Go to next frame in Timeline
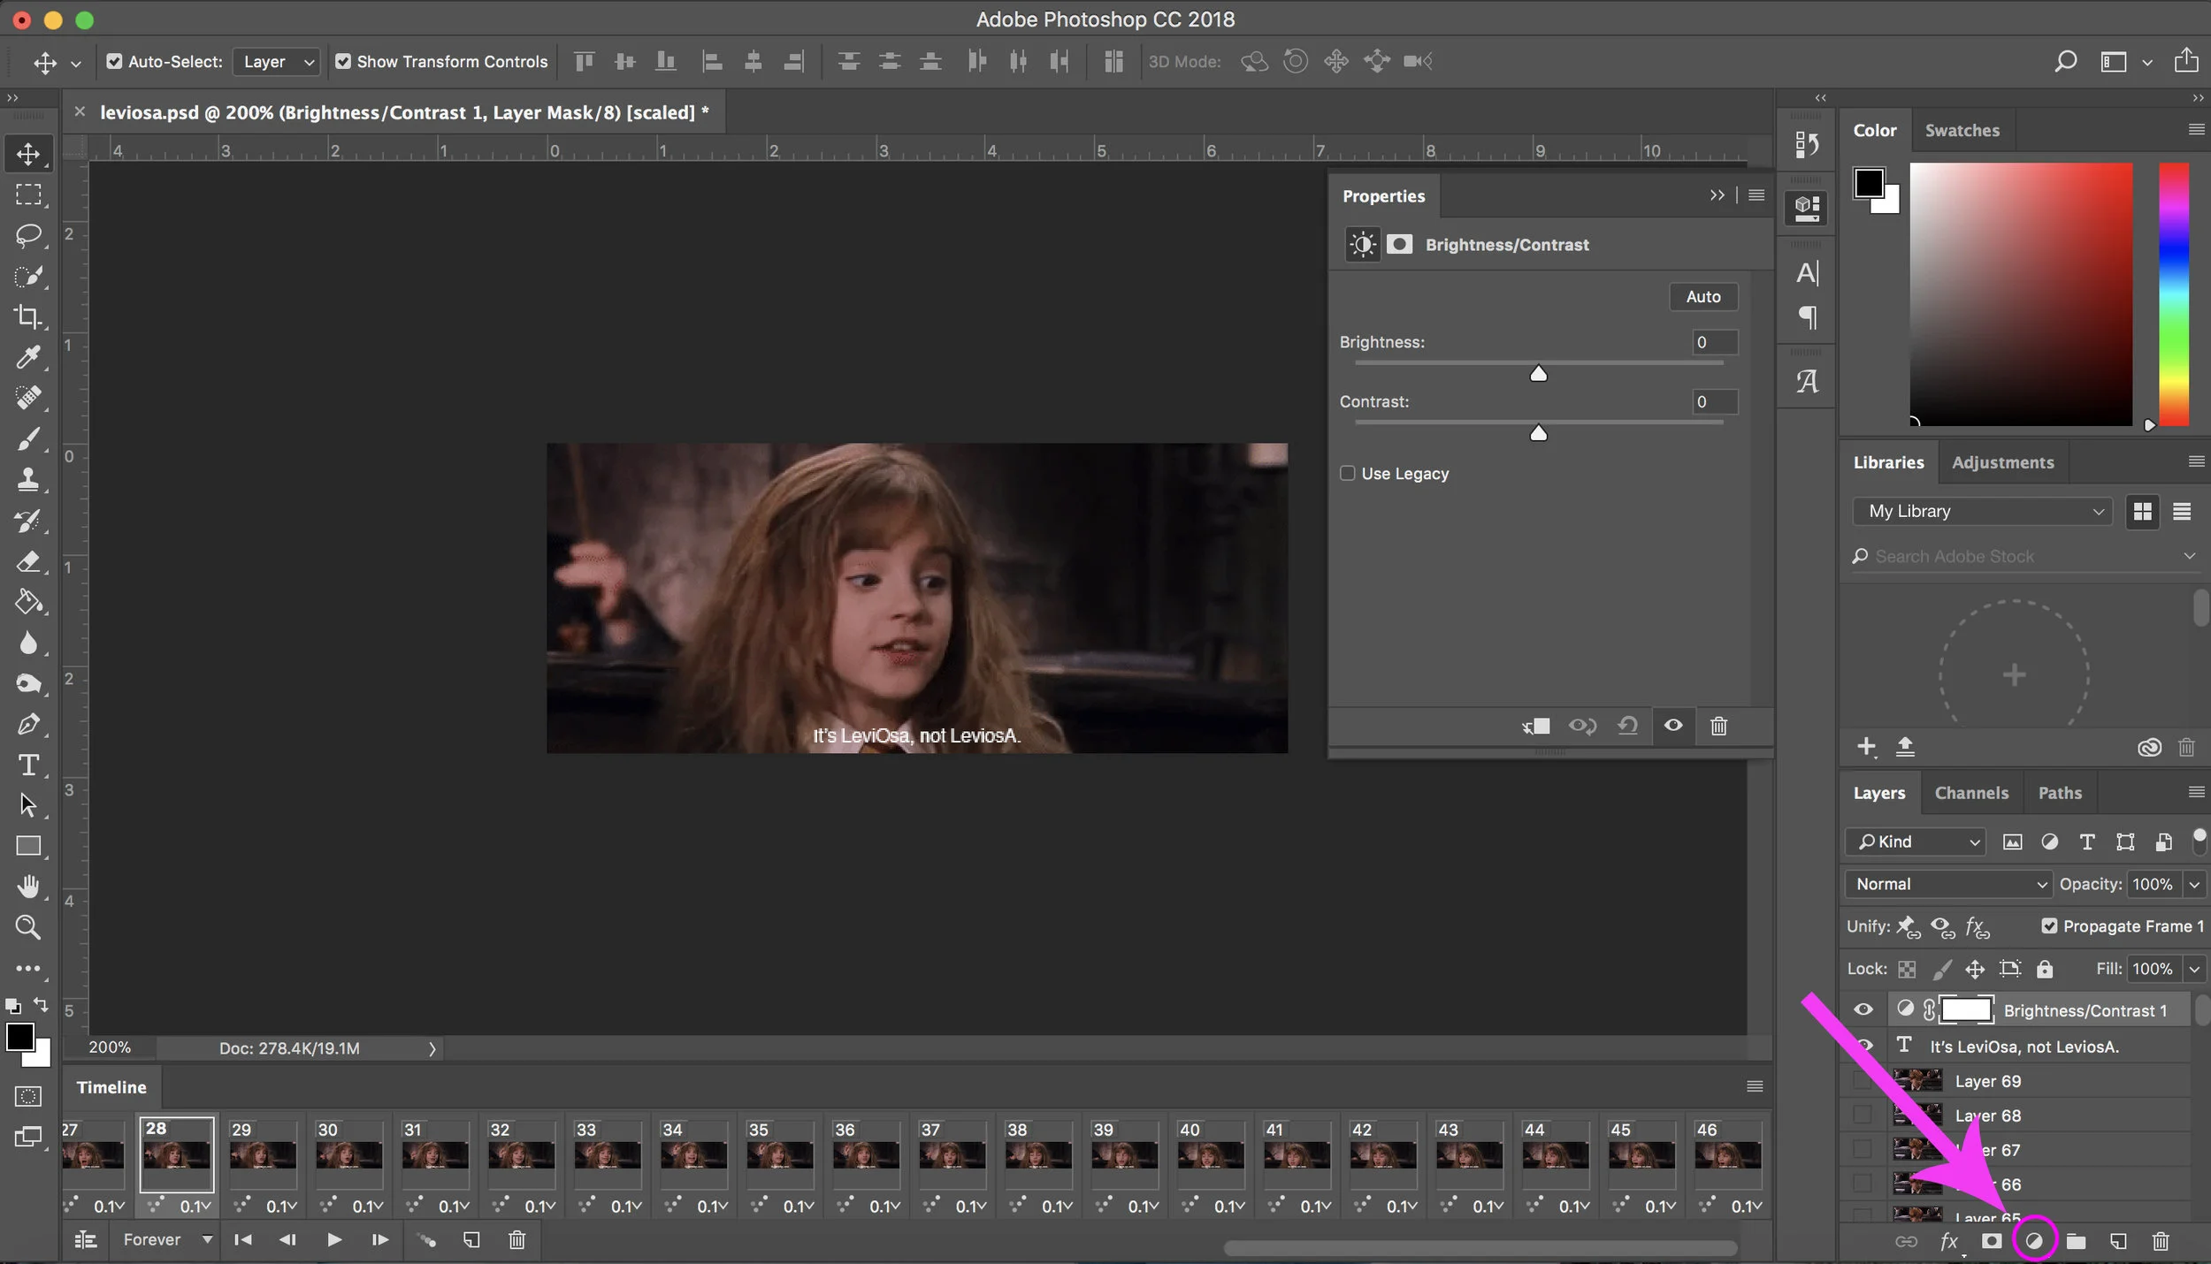Screen dimensions: 2211x1264 (379, 1240)
